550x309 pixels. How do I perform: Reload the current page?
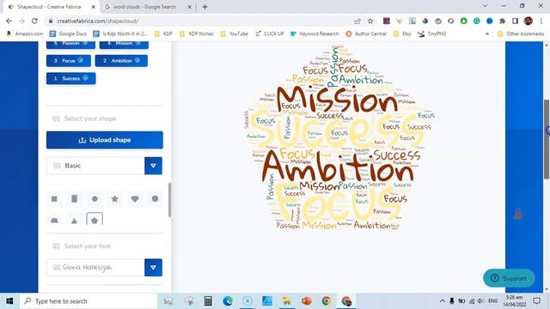pyautogui.click(x=34, y=21)
